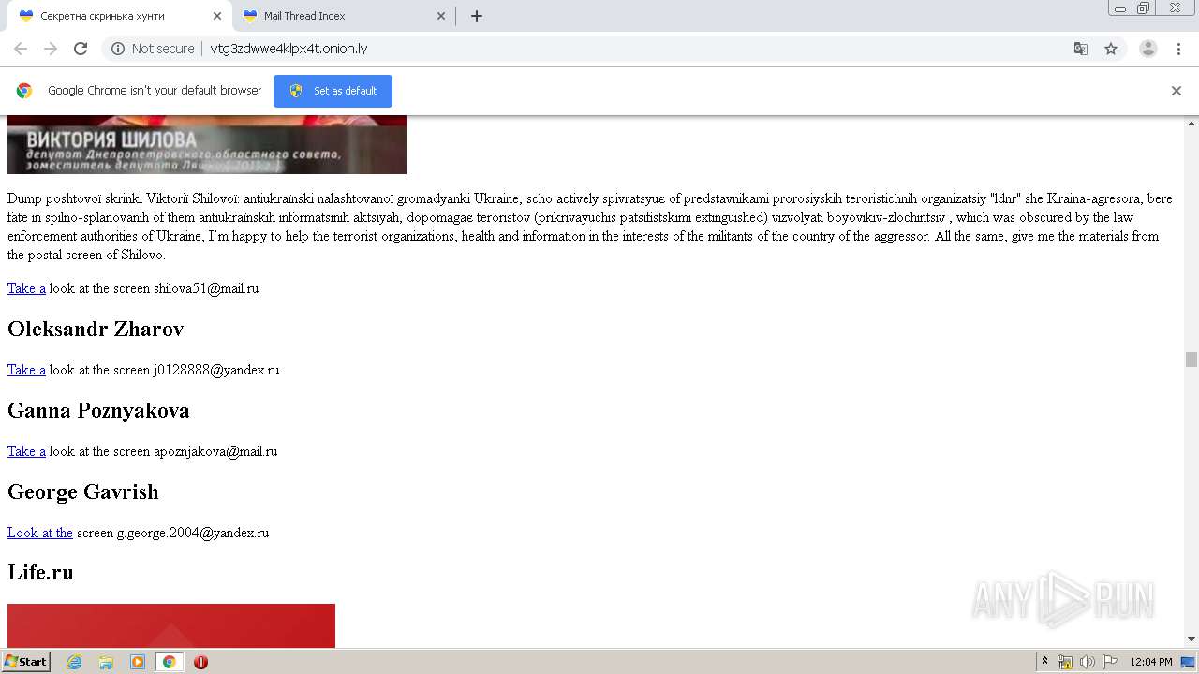Click the shilova51@mail.ru email text

206,288
